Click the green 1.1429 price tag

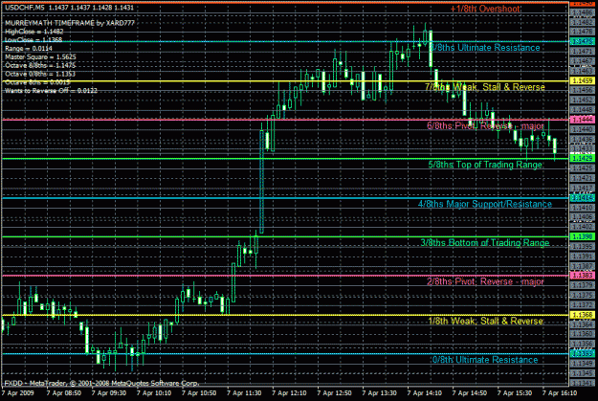pos(582,158)
